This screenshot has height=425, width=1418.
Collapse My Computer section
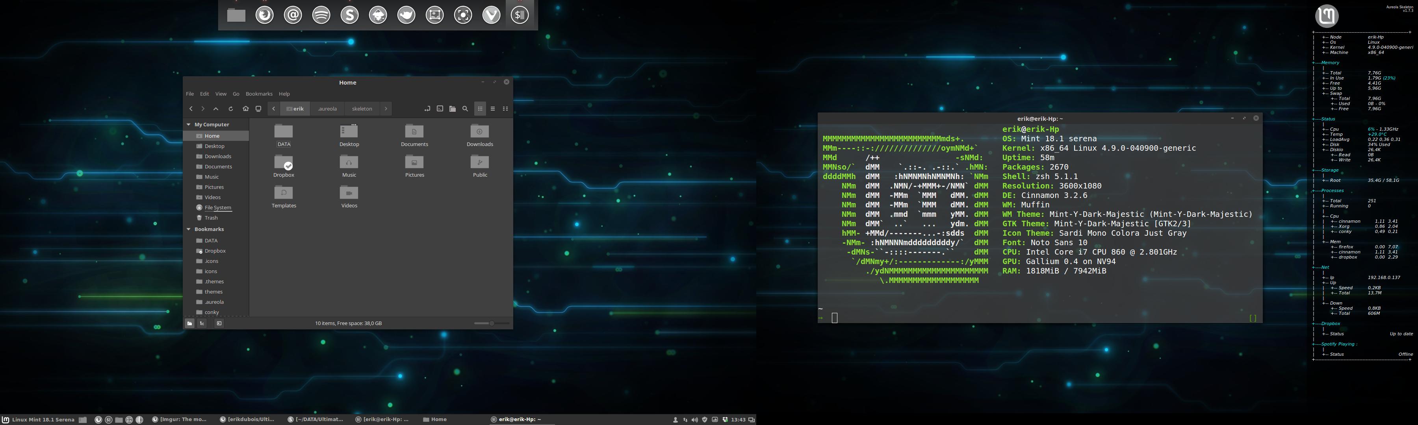pyautogui.click(x=189, y=125)
